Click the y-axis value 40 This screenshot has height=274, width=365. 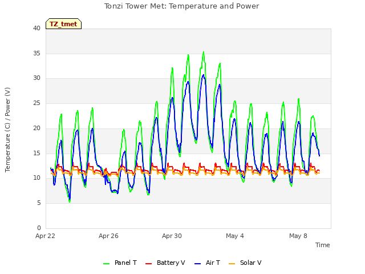click(x=36, y=29)
